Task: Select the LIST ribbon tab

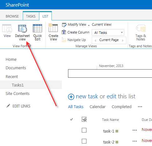Action: [45, 16]
